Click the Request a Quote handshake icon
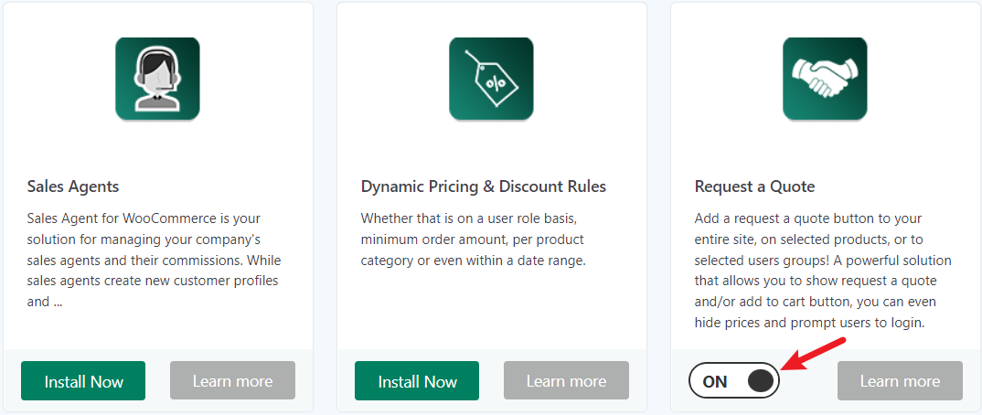The image size is (982, 415). [x=825, y=79]
